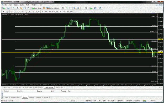Select the Equidistant Channel tool
This screenshot has height=103, width=164.
22,12
